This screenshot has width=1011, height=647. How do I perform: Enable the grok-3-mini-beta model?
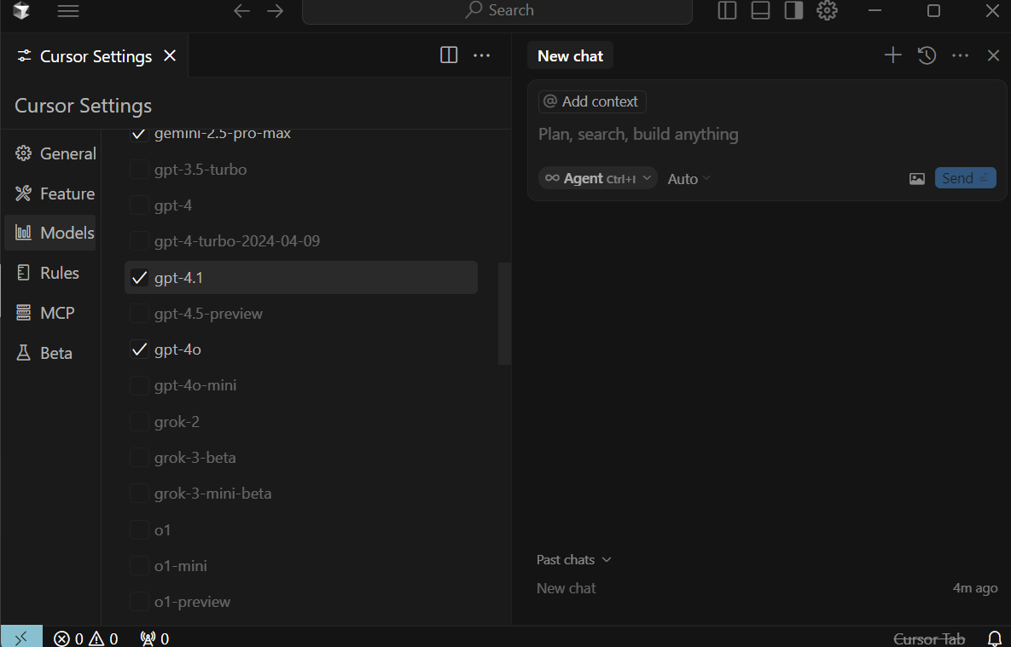click(139, 494)
